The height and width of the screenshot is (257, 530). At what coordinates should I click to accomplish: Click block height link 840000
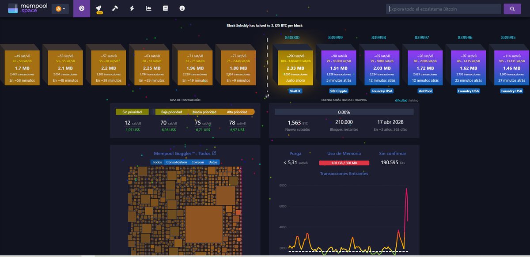tap(292, 38)
